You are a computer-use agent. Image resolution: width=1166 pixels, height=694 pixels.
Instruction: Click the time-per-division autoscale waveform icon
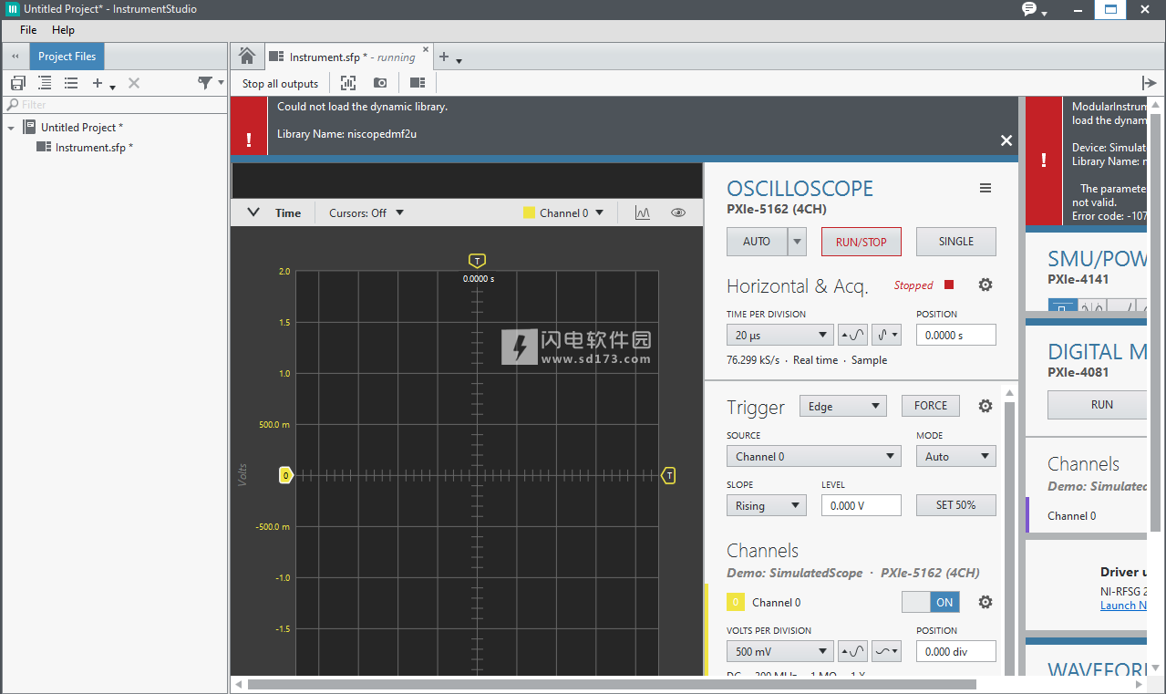(852, 335)
